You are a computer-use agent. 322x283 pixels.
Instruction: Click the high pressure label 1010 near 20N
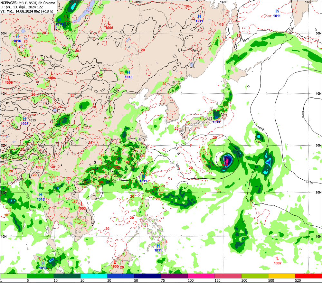41,199
